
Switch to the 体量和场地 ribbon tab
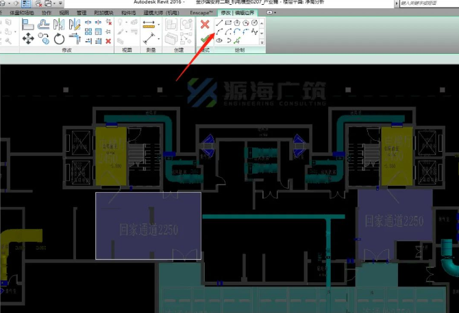[x=22, y=12]
